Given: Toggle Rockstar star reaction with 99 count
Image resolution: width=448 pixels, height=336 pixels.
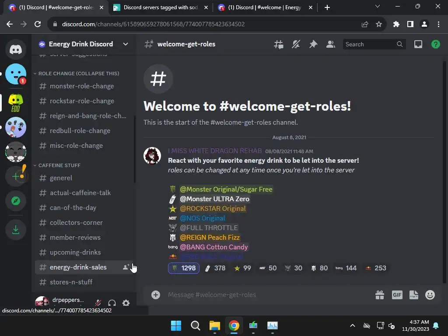Looking at the screenshot, I should (x=242, y=268).
